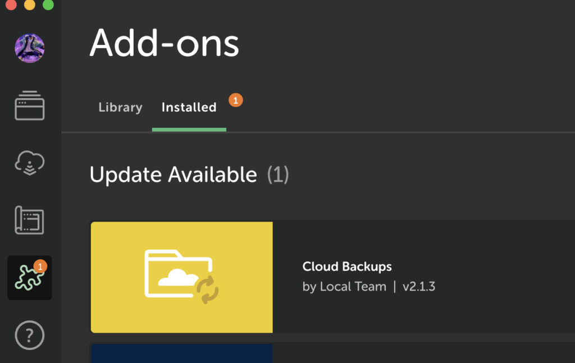
Task: Click the Update Available section heading
Action: (x=173, y=175)
